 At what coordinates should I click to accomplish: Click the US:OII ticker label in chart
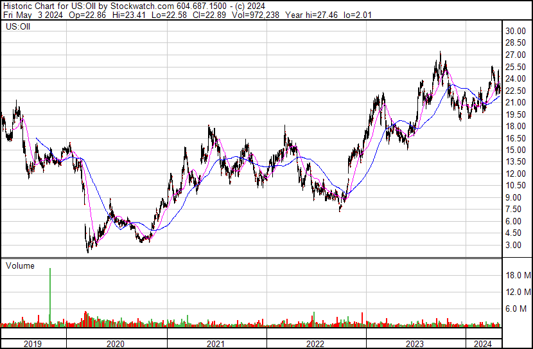tap(18, 27)
